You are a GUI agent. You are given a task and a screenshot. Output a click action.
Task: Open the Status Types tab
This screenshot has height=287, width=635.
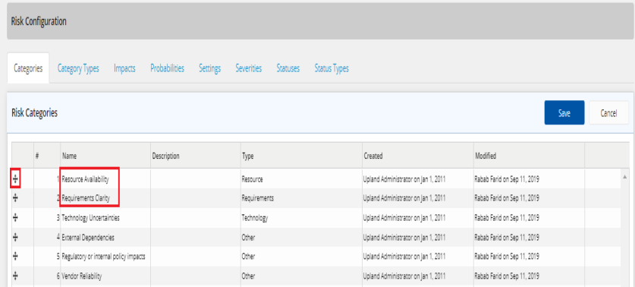[332, 68]
